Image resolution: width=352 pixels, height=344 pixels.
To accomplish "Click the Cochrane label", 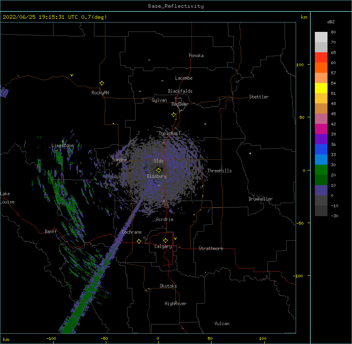I will coord(131,232).
